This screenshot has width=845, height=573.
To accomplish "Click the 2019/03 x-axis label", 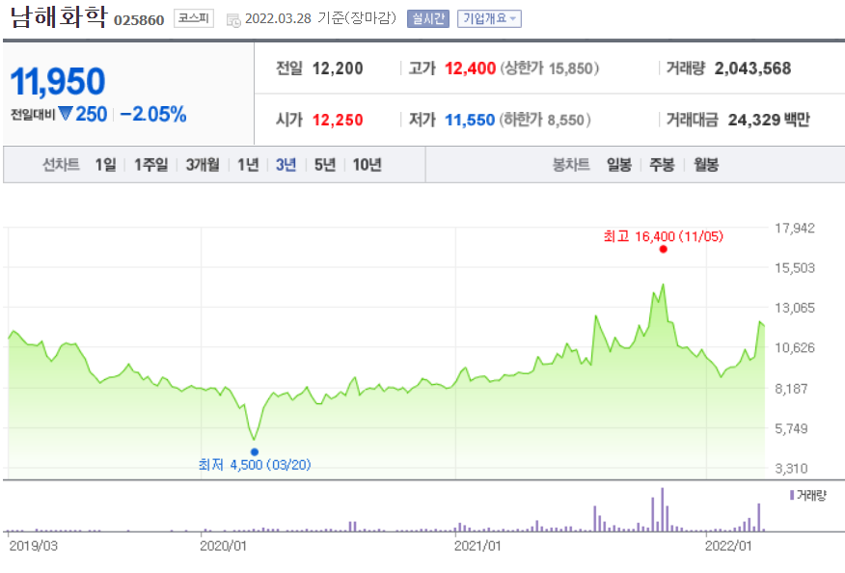I will [34, 546].
